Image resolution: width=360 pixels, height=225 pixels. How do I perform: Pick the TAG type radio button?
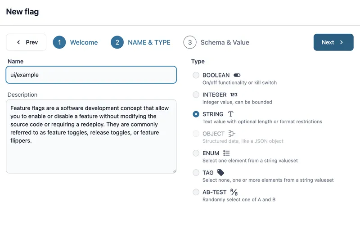(x=196, y=172)
